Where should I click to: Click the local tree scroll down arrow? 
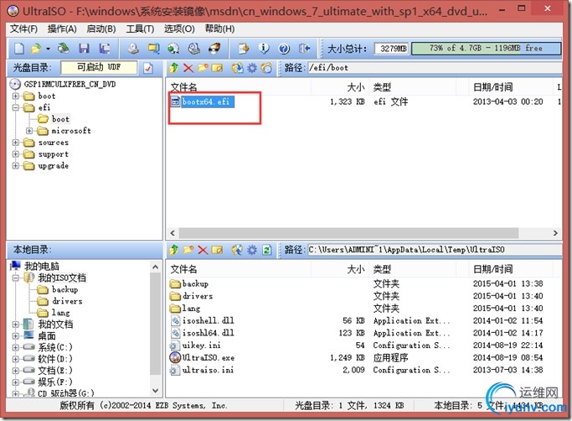click(x=156, y=391)
